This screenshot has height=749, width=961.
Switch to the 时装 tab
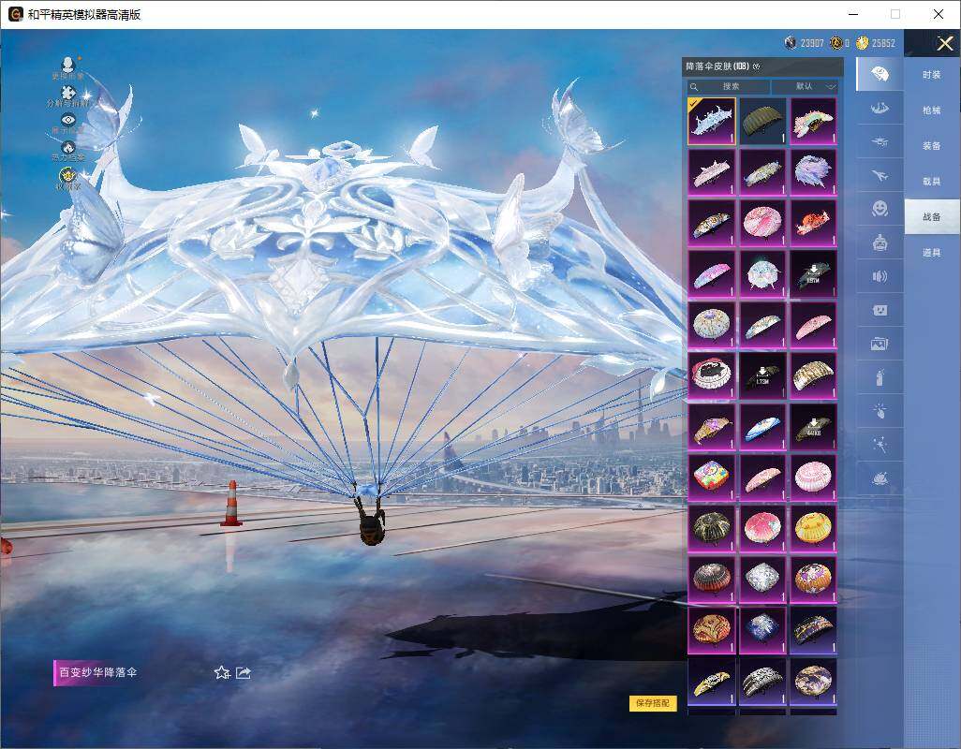[x=932, y=75]
